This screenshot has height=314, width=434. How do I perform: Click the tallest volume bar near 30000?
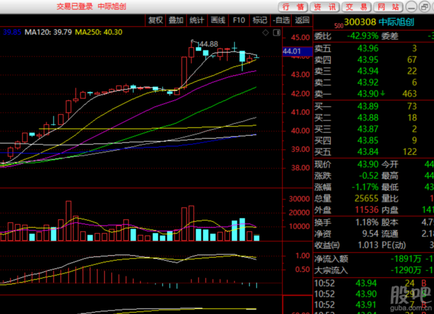(x=69, y=221)
